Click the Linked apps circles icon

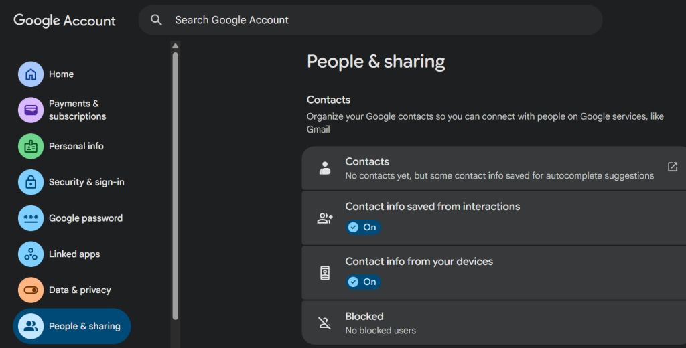[x=31, y=254]
